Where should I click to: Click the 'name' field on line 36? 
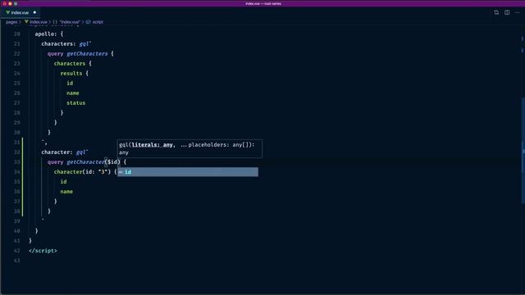66,191
